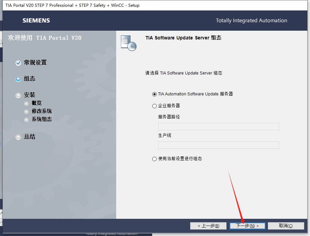Click the step indicator beside 安装
Image resolution: width=310 pixels, height=236 pixels.
(18, 95)
